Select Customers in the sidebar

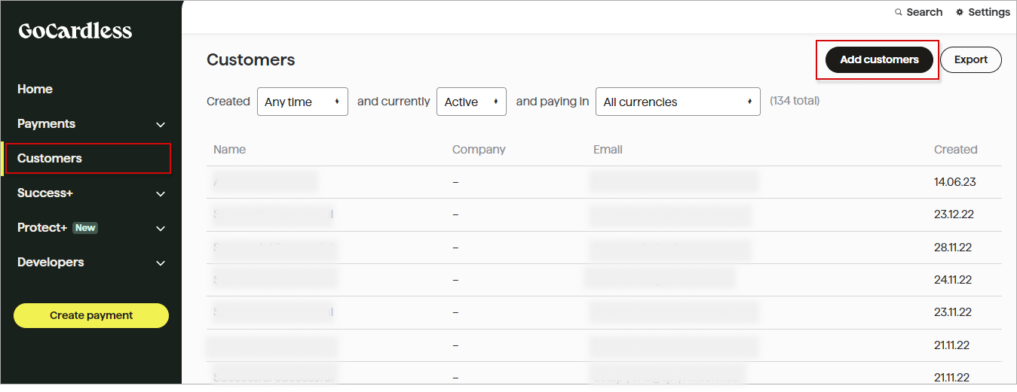click(50, 158)
